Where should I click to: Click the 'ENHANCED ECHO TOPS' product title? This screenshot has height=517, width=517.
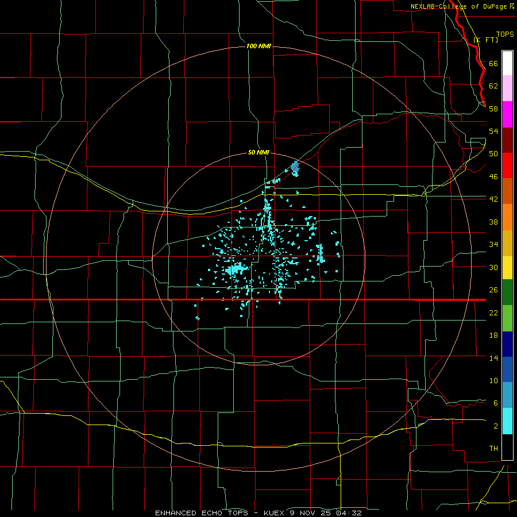[202, 513]
